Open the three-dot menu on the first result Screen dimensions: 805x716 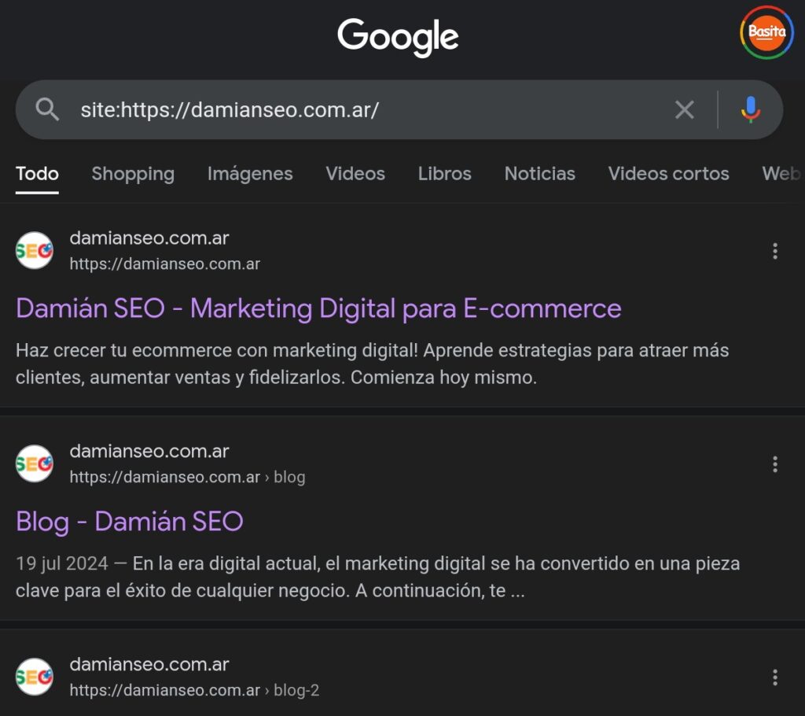click(x=775, y=250)
